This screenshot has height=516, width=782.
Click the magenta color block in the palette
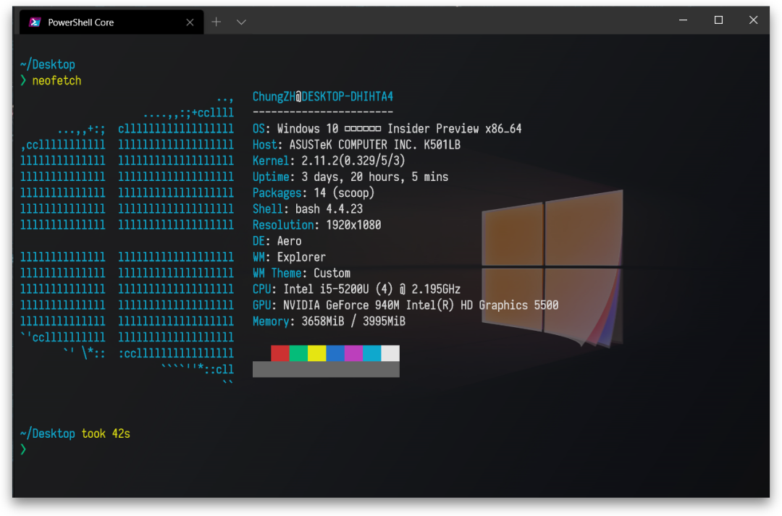pos(353,353)
